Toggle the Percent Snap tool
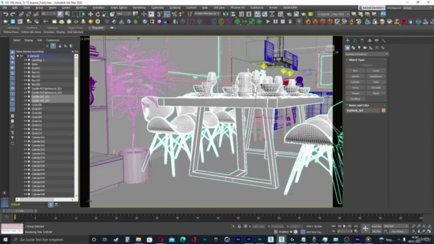The image size is (434, 244). click(x=174, y=14)
